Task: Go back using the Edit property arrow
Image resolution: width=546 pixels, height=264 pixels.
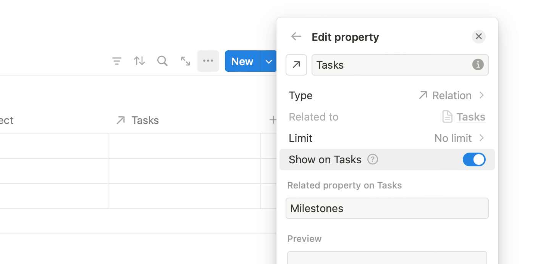Action: click(x=296, y=37)
